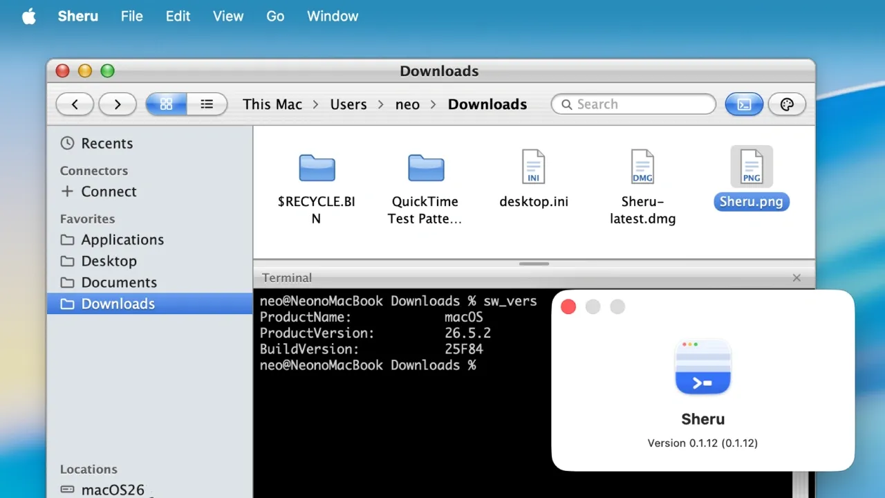Image resolution: width=885 pixels, height=498 pixels.
Task: Click the Sheru-latest.dmg filename label
Action: point(642,210)
